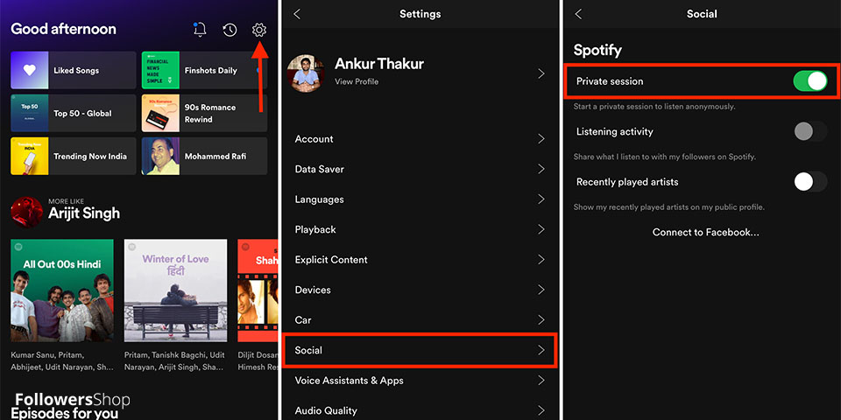Open Trending Now India playlist

74,156
